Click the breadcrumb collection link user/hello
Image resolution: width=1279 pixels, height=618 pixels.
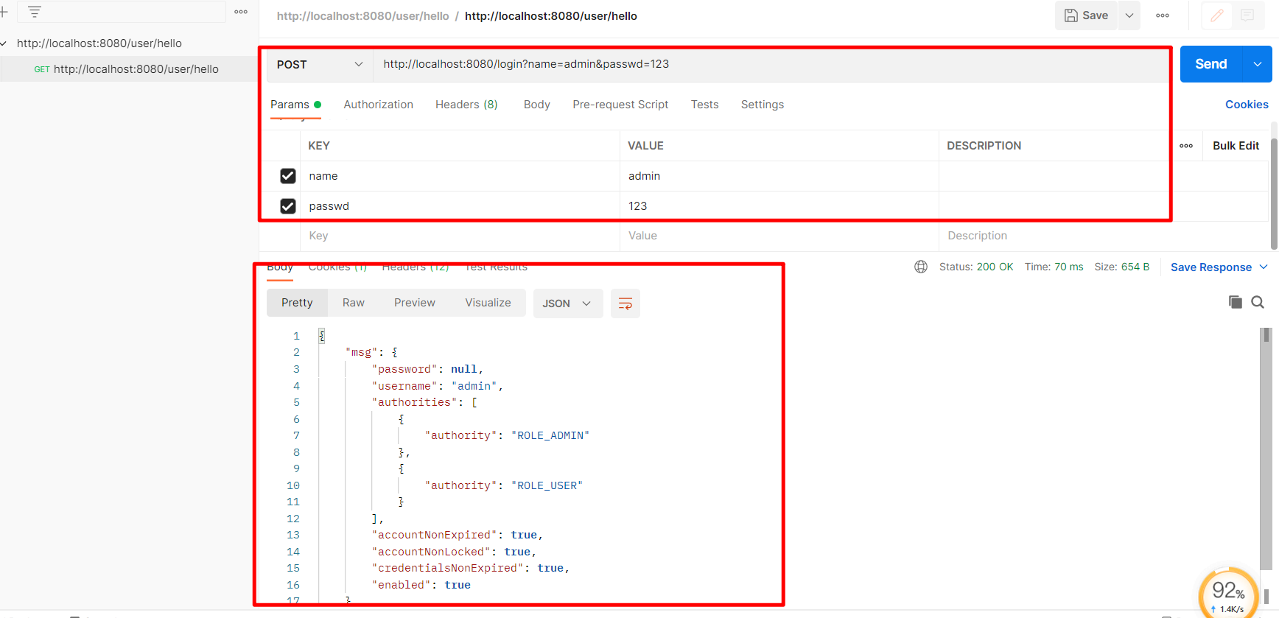362,16
